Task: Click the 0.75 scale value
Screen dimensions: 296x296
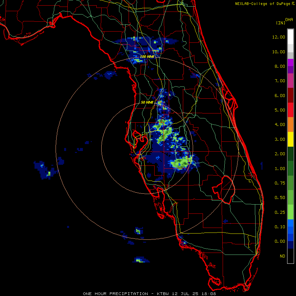Action: (280, 183)
